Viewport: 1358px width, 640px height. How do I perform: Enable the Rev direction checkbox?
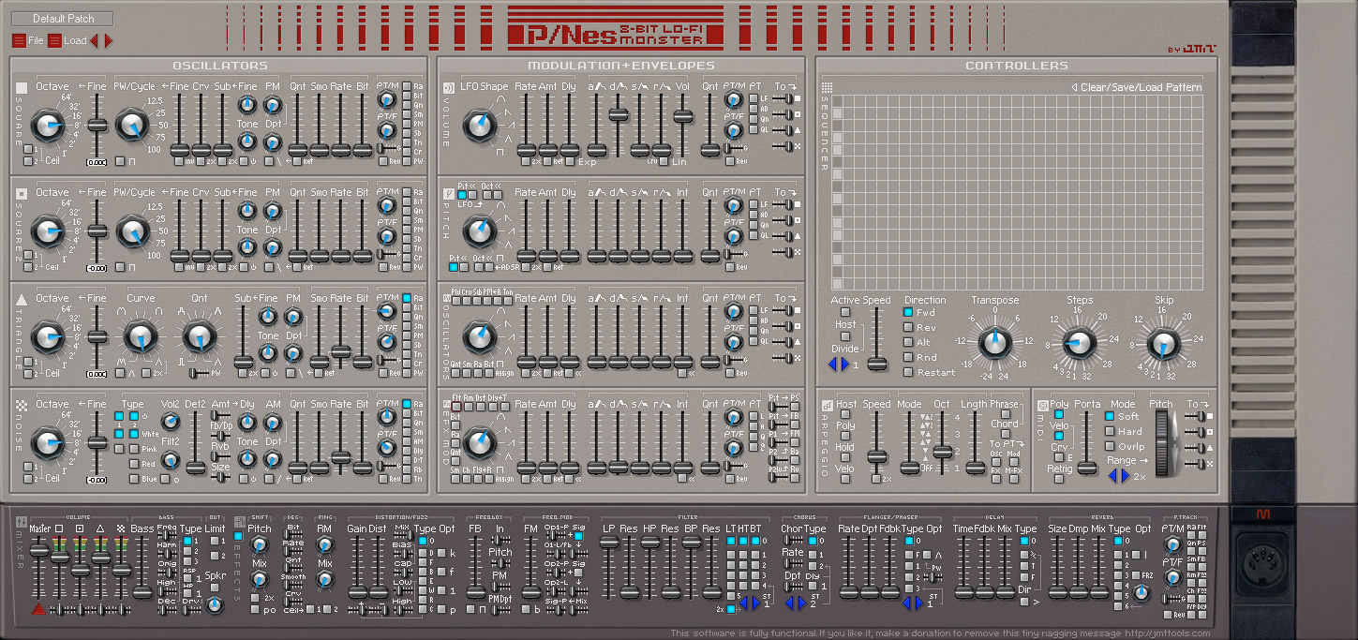[908, 328]
